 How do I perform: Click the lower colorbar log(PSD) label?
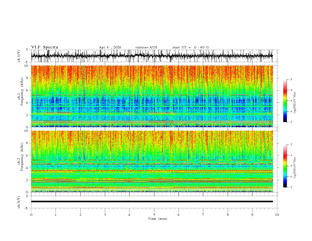pyautogui.click(x=295, y=168)
